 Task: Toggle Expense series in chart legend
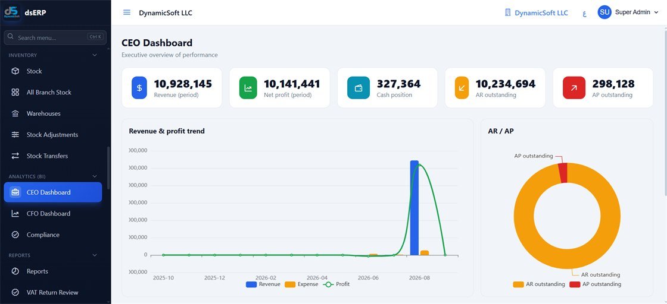(301, 284)
